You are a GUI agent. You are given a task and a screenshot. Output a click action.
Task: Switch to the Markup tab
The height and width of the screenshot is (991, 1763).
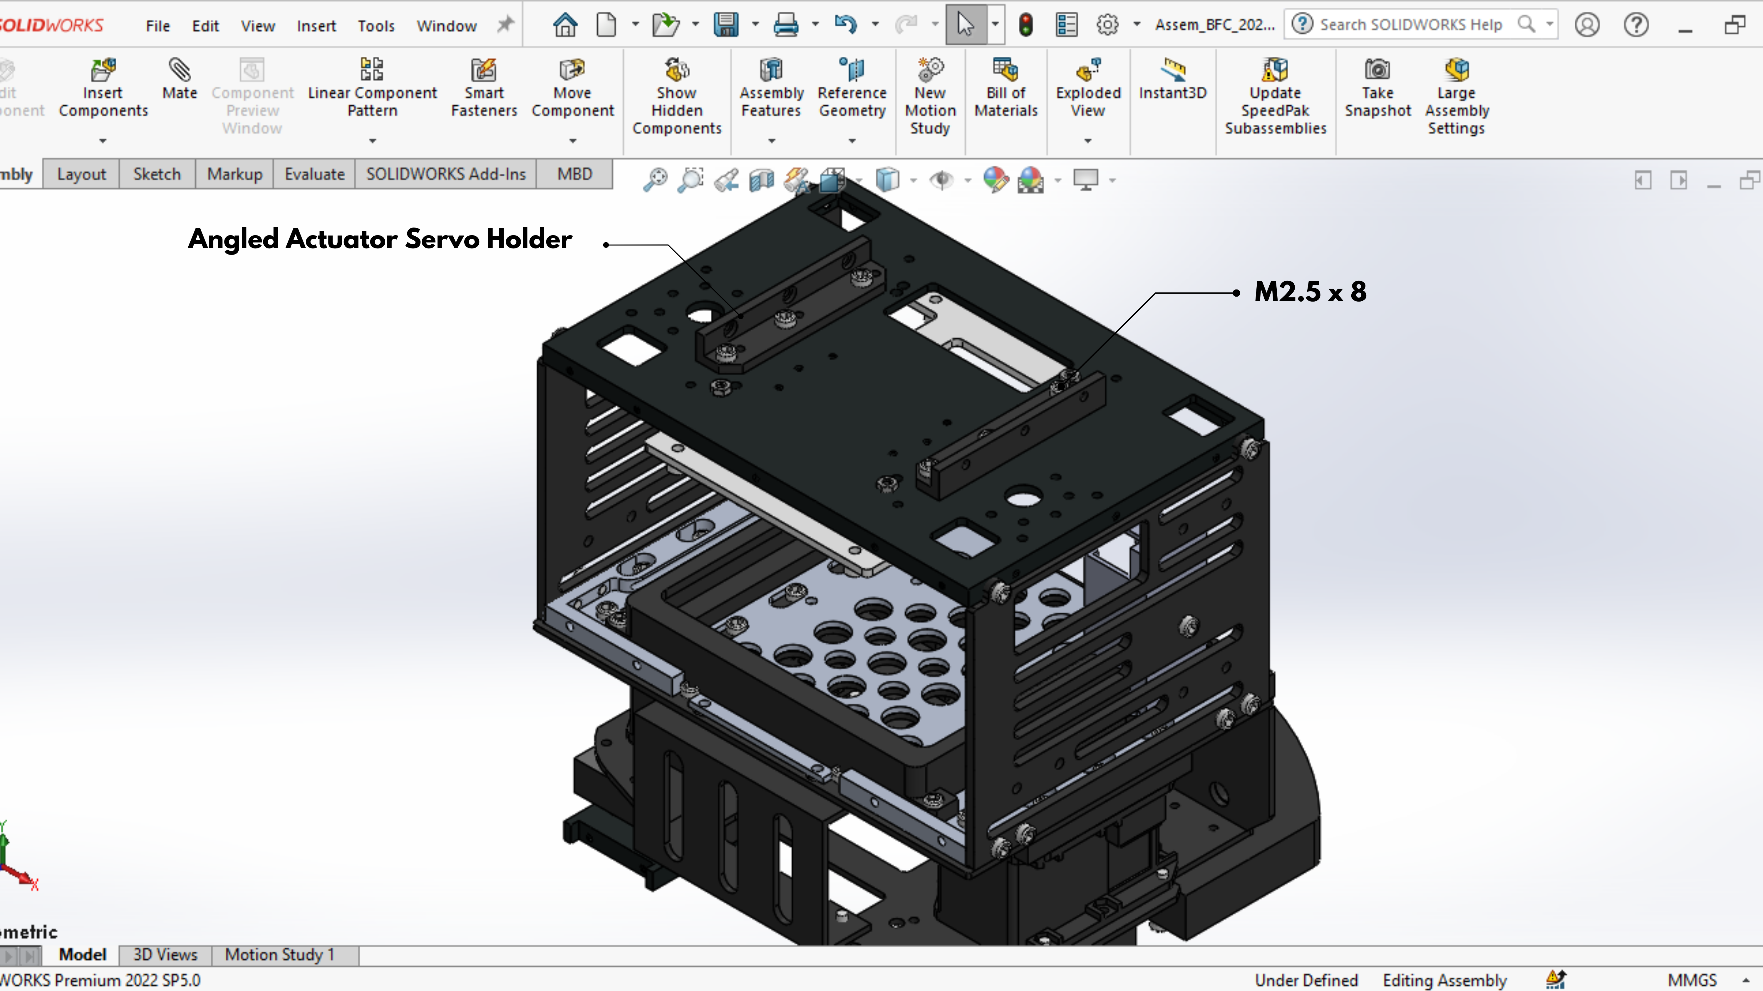235,174
